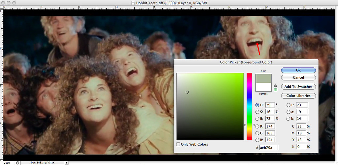Click the L field showing 73
338x165 pixels.
pos(302,105)
